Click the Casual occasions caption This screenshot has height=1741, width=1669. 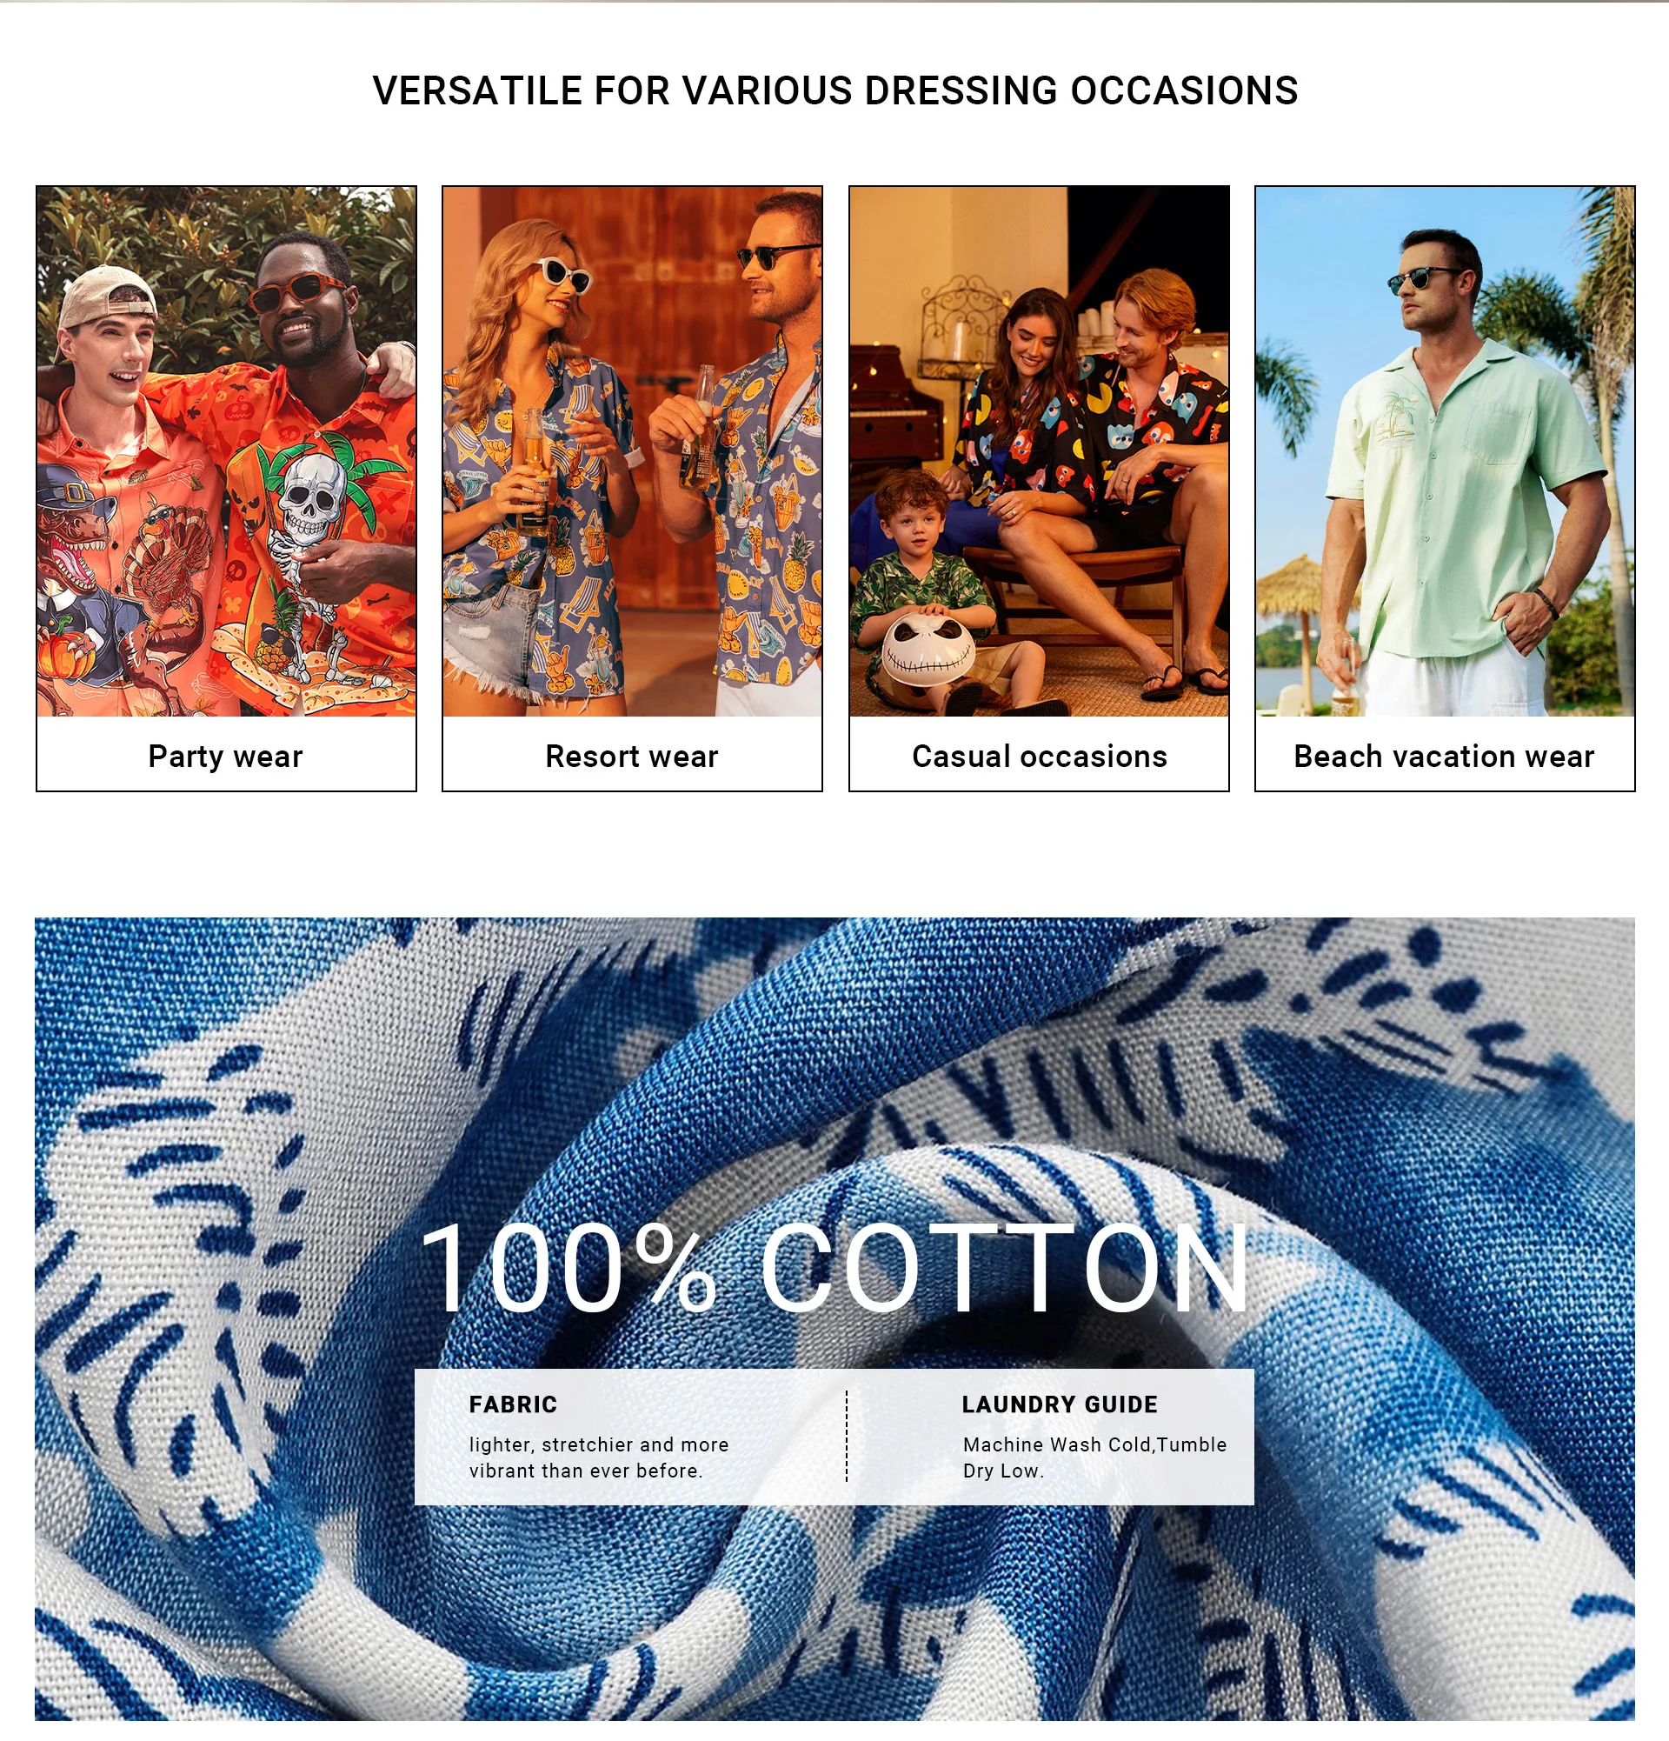pyautogui.click(x=1040, y=756)
